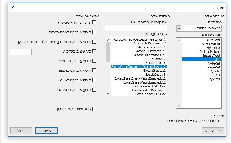The height and width of the screenshot is (143, 231).
Task: Open the categories dropdown arrow
Action: coord(179,28)
